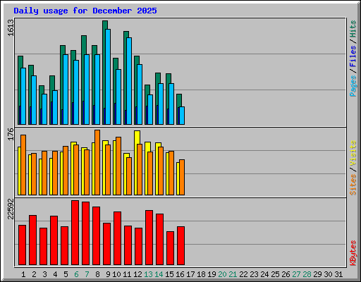361x282 pixels.
Task: Click day 14 label in green
Action: pyautogui.click(x=159, y=274)
